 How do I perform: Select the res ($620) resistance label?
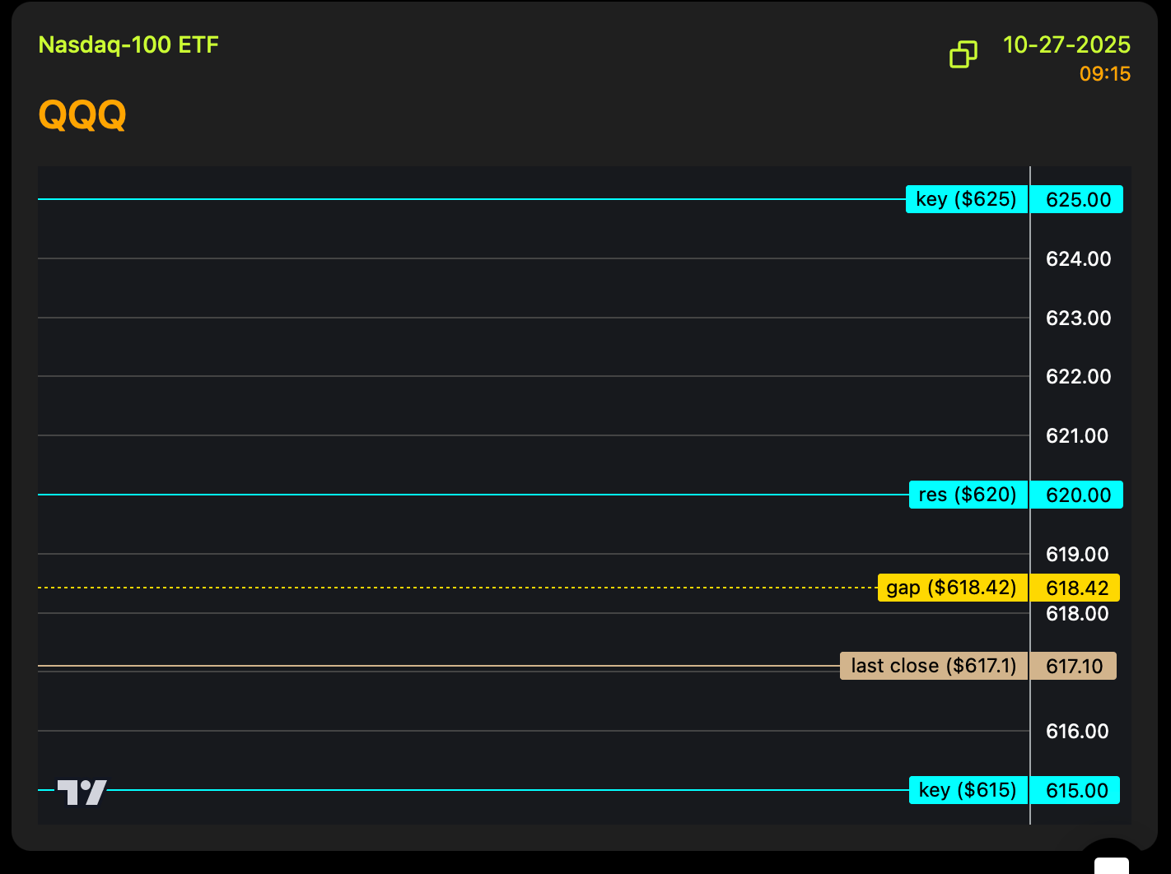click(968, 495)
